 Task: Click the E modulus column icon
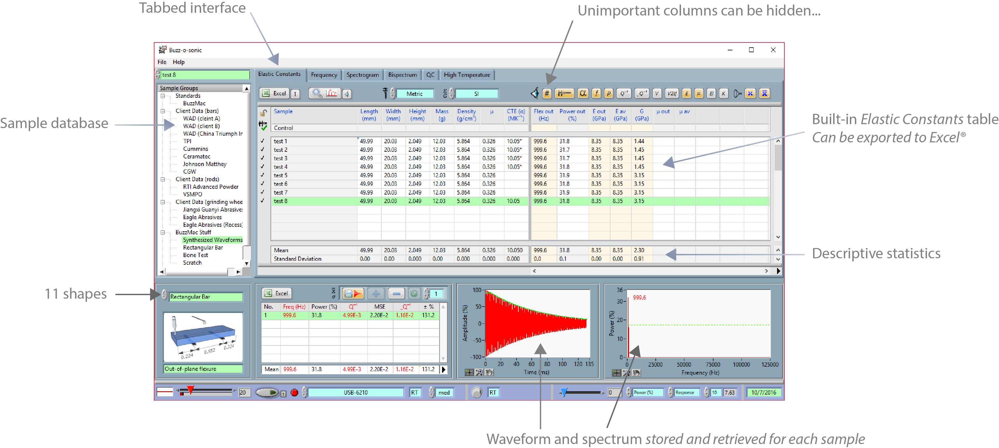click(x=686, y=93)
